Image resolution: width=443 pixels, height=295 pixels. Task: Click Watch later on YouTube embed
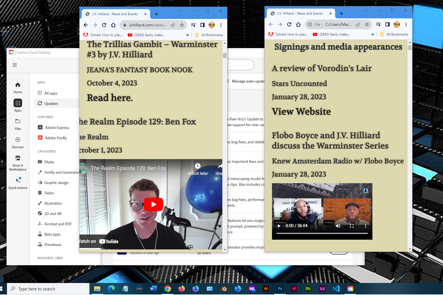[198, 169]
